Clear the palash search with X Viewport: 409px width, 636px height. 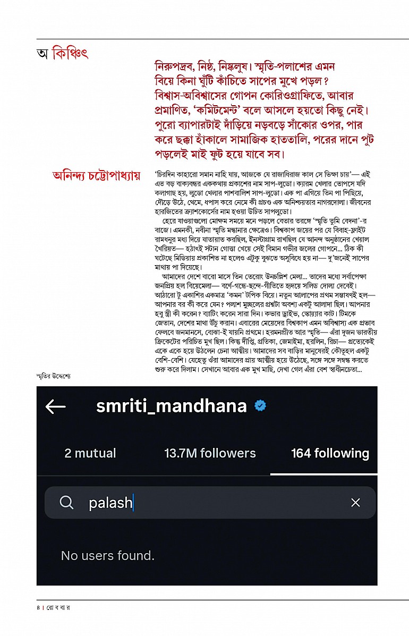[355, 503]
